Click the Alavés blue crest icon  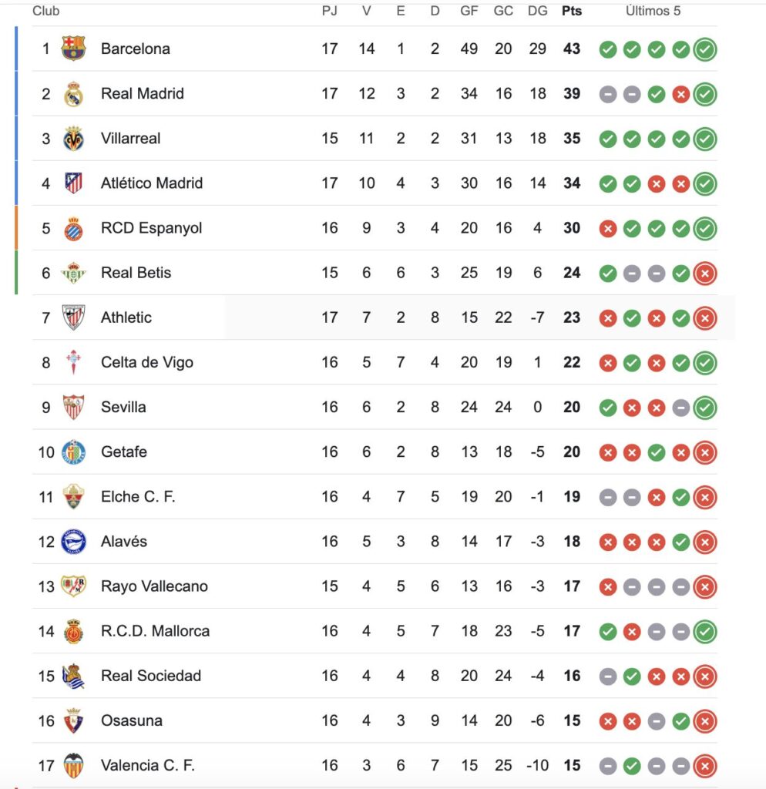coord(73,542)
